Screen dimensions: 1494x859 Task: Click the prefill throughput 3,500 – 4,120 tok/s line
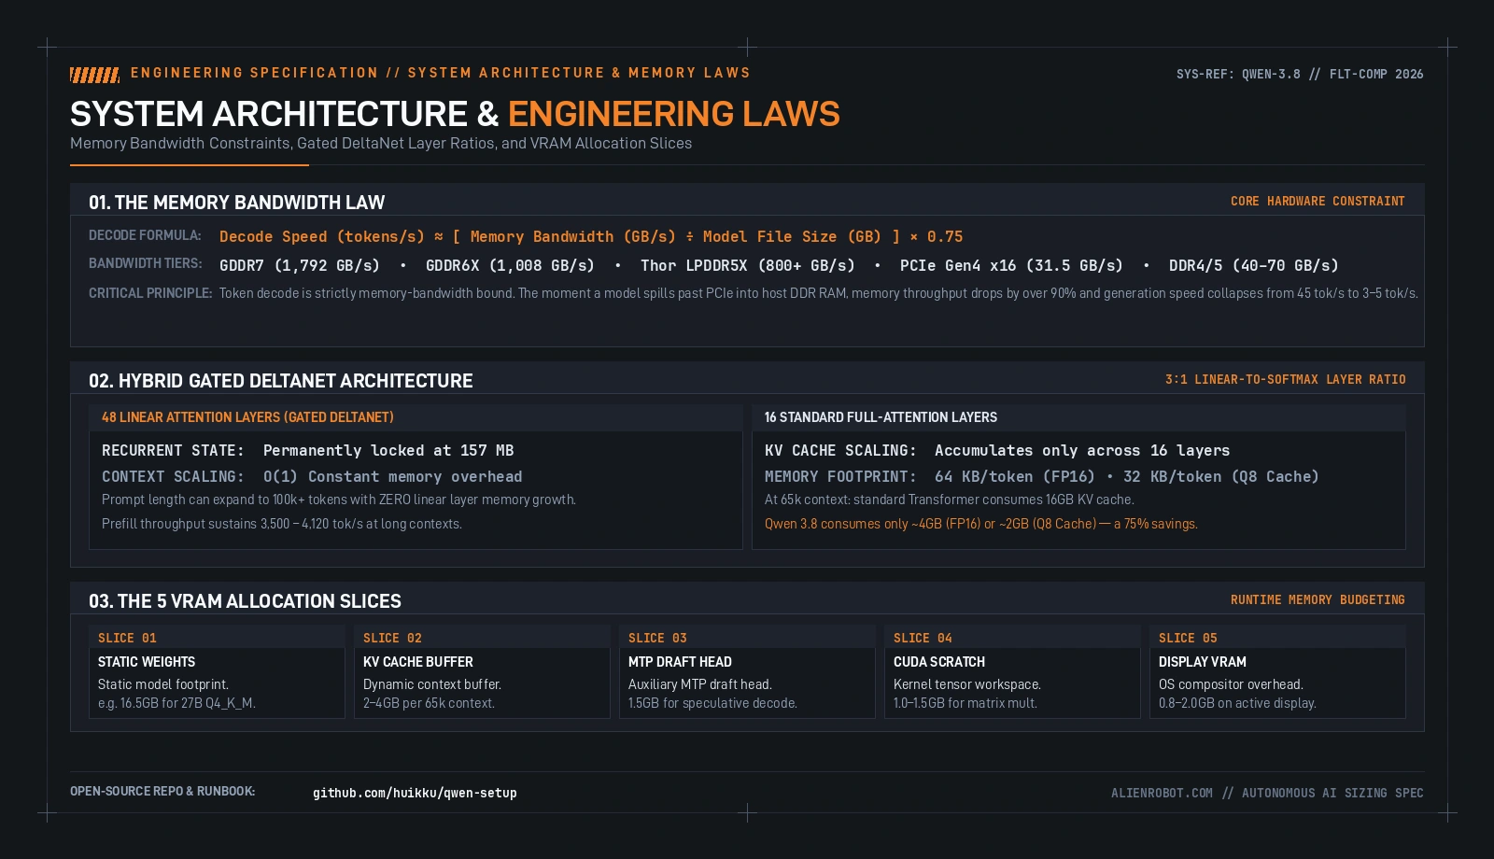coord(282,524)
